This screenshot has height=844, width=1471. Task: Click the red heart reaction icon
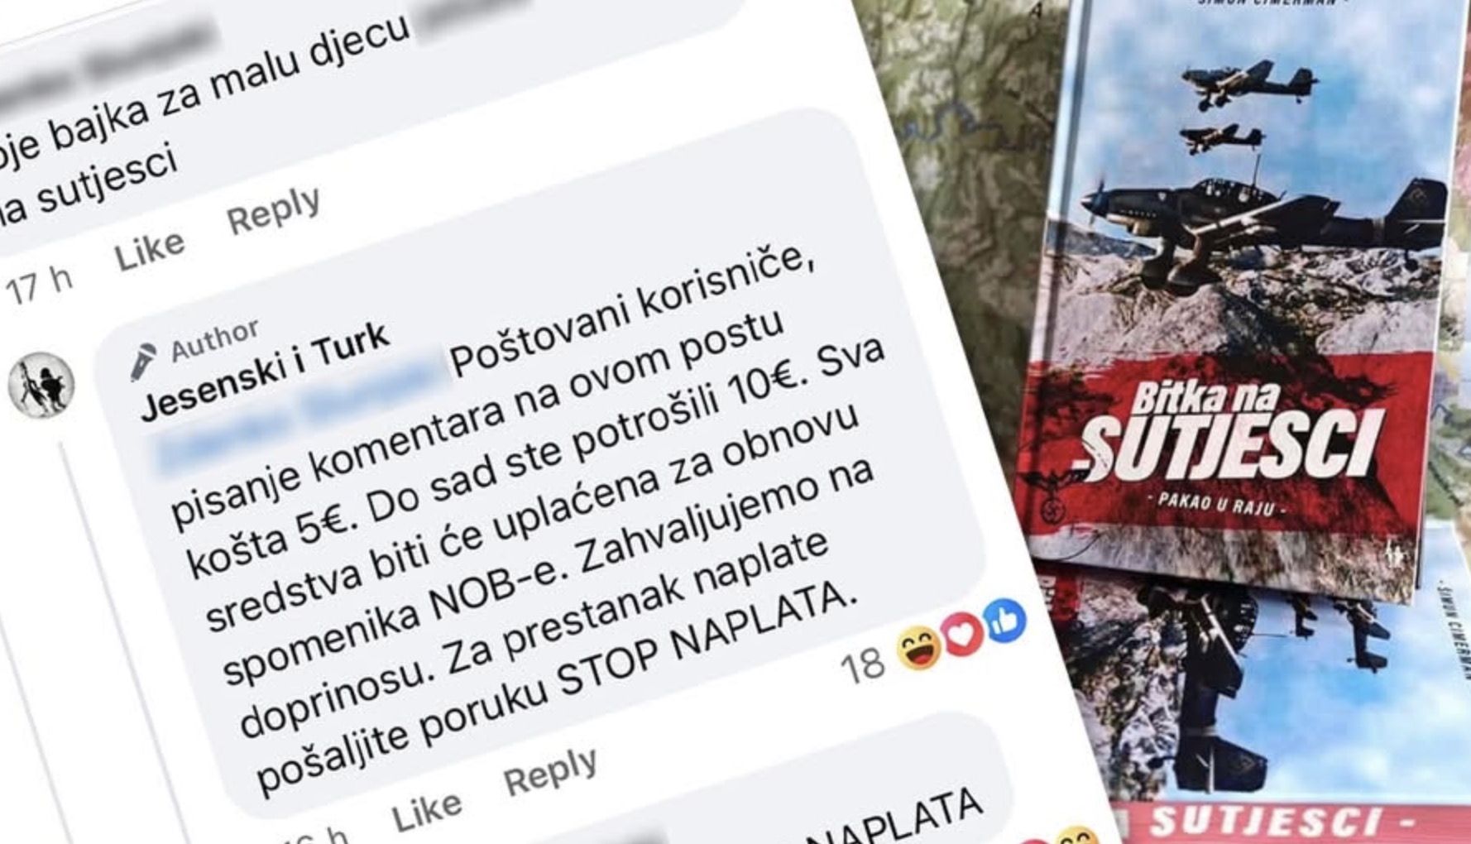(963, 635)
